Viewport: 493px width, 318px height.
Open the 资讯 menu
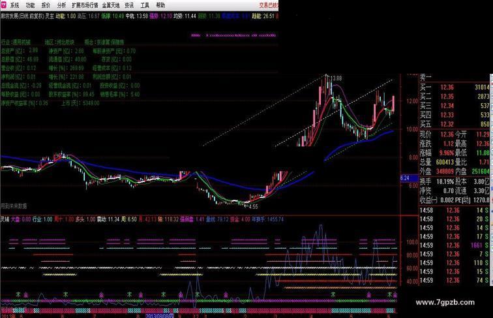coord(129,5)
